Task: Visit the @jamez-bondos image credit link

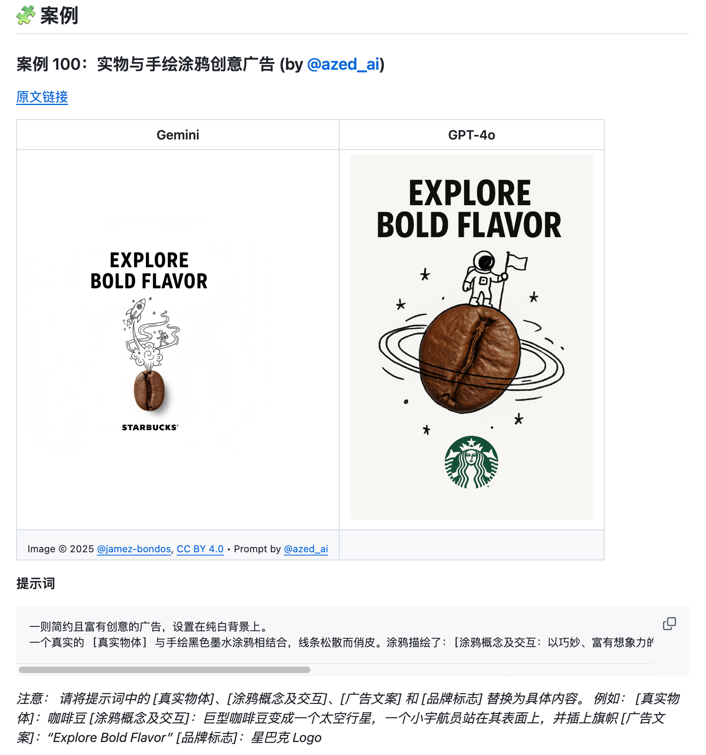Action: coord(134,549)
